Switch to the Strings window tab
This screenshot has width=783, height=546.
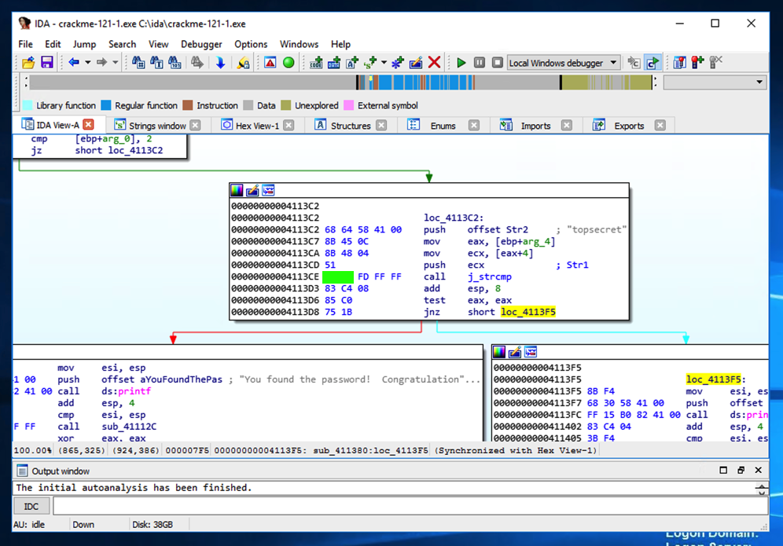[x=156, y=125]
